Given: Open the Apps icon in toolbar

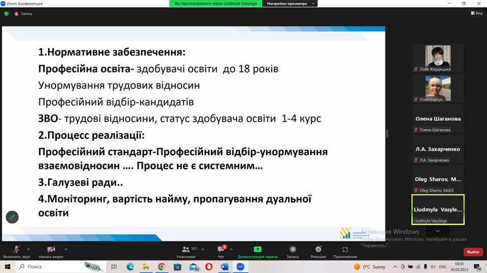Looking at the screenshot, I should click(x=345, y=249).
